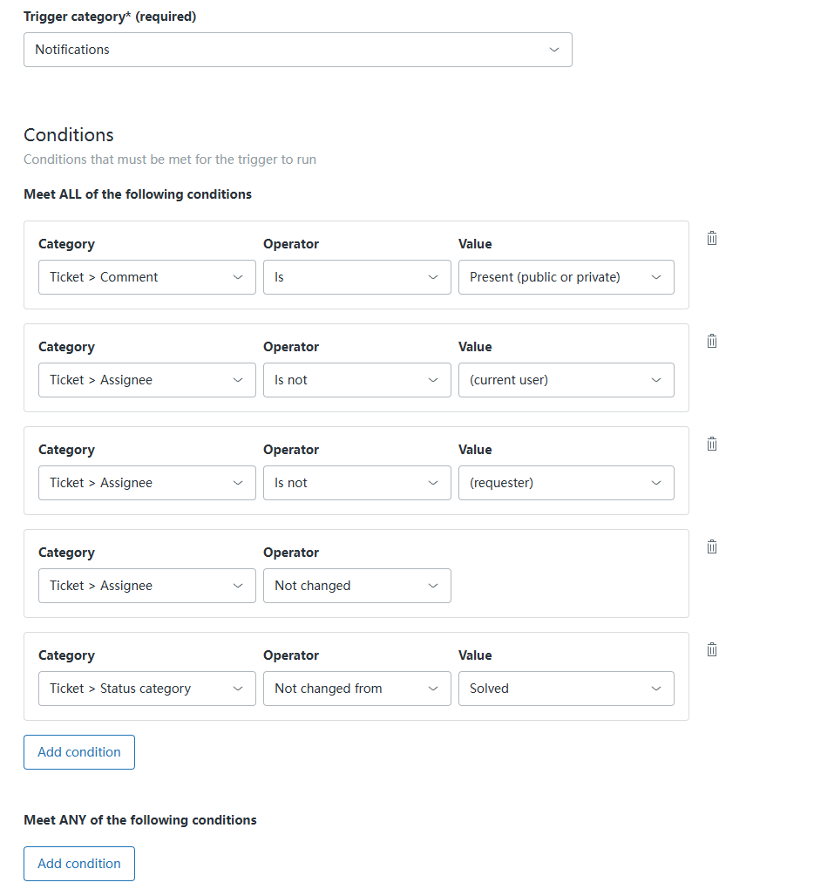Open the Trigger category Notifications dropdown
This screenshot has height=896, width=814.
[297, 50]
